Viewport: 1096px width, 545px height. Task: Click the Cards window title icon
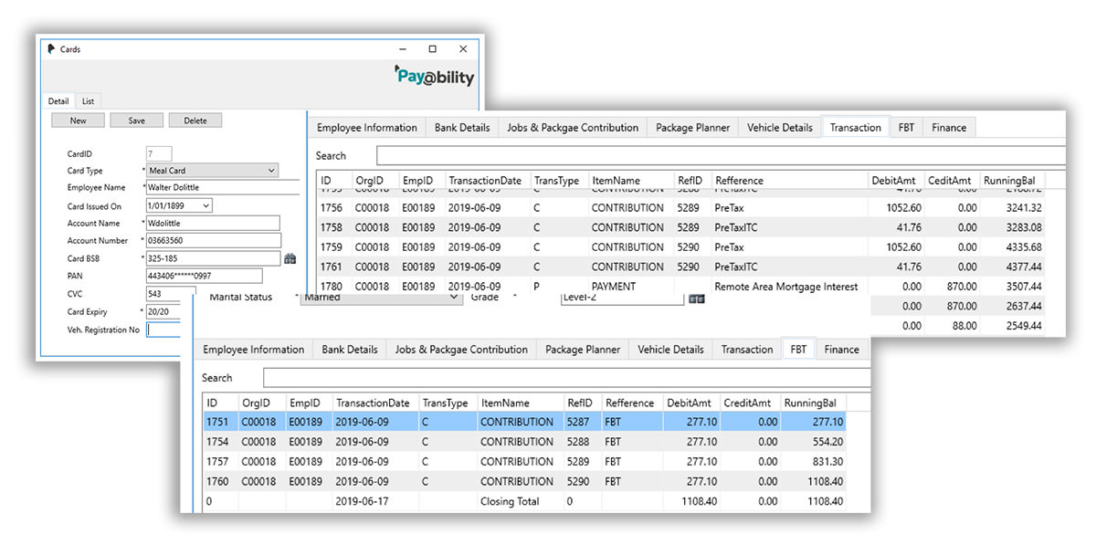[51, 49]
